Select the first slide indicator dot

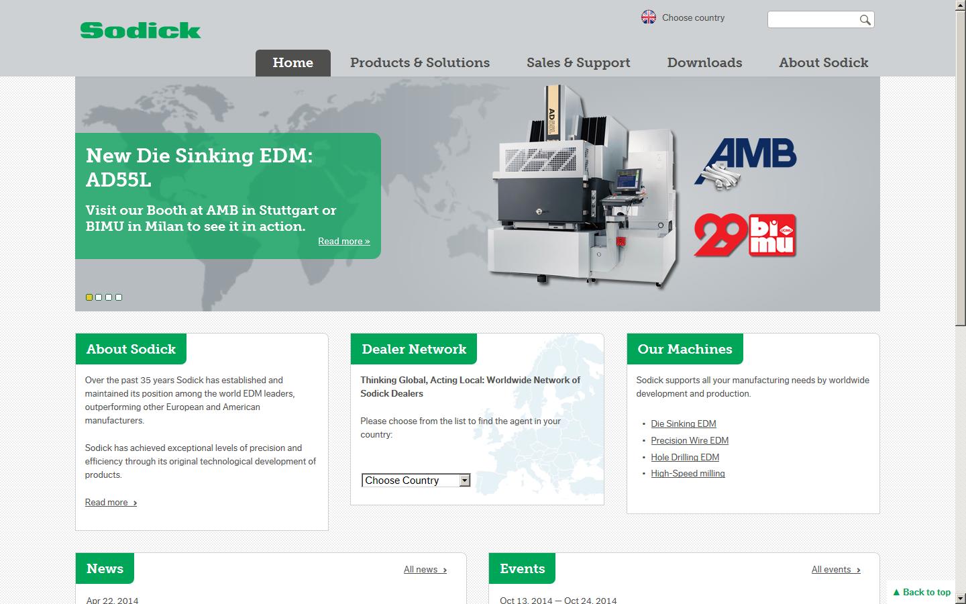[89, 297]
